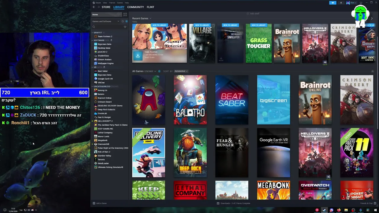The width and height of the screenshot is (379, 213).
Task: Toggle the ready-to-play filter in sidebar
Action: coord(126,21)
